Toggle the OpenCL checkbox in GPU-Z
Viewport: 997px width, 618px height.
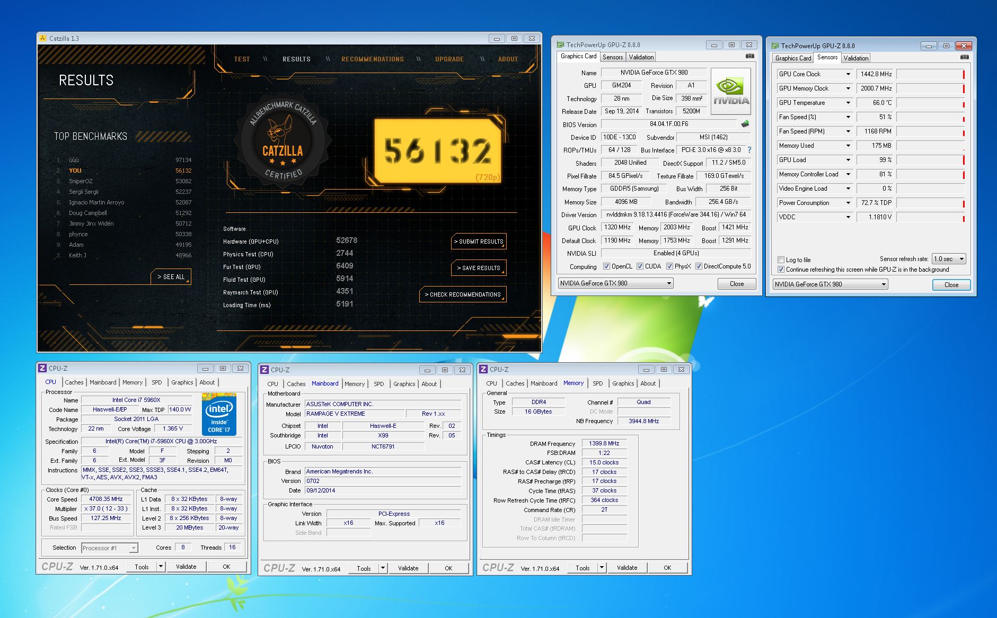(x=606, y=266)
